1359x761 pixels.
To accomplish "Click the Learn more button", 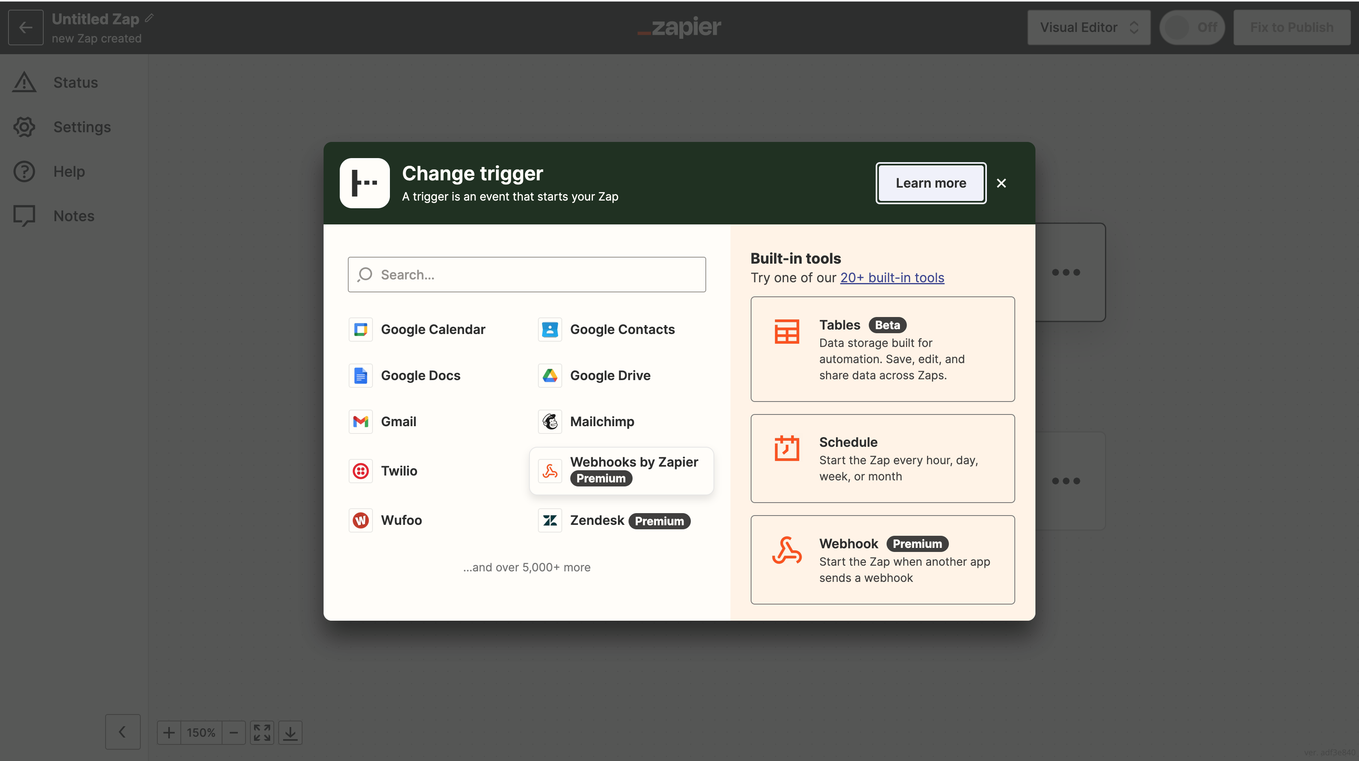I will point(931,183).
